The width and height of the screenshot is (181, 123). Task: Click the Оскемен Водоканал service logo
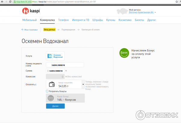pyautogui.click(x=55, y=56)
